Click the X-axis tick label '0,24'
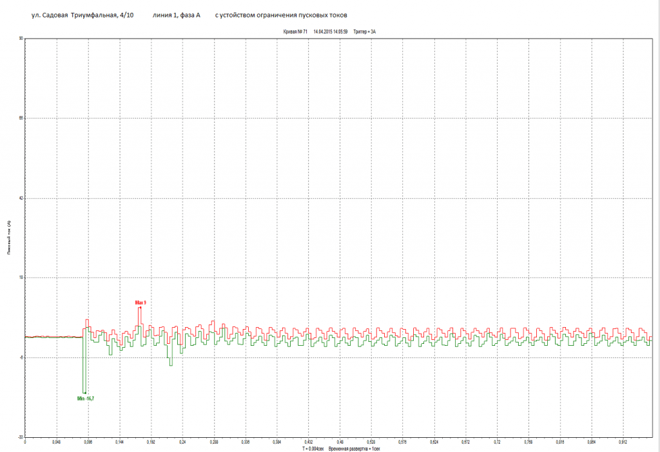The image size is (660, 452). [x=182, y=442]
